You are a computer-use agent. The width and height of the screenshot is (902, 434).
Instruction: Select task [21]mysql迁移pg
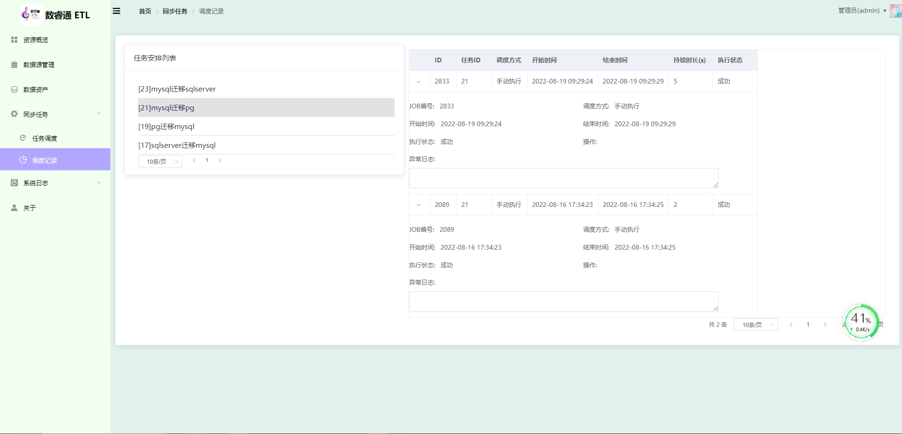[x=266, y=107]
